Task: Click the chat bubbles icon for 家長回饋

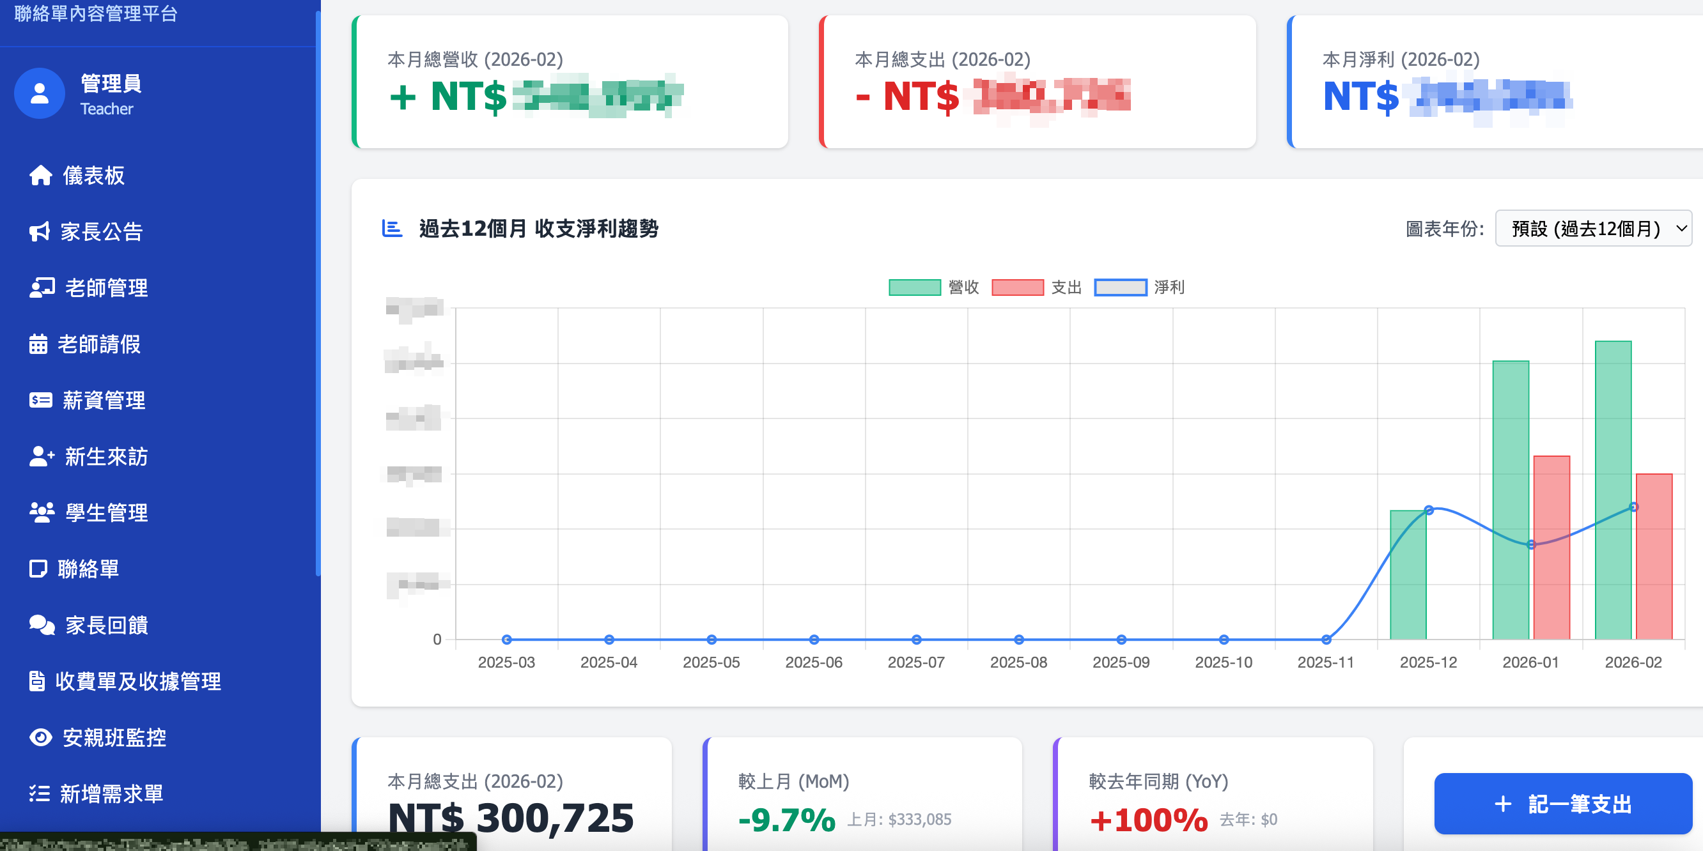Action: tap(42, 624)
